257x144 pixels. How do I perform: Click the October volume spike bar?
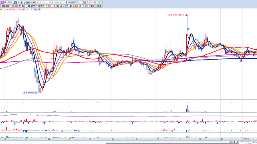(188, 108)
